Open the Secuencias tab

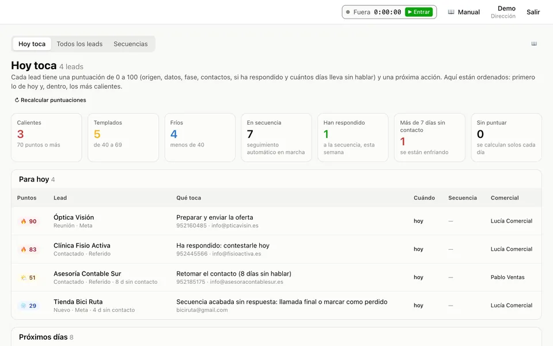(x=131, y=44)
